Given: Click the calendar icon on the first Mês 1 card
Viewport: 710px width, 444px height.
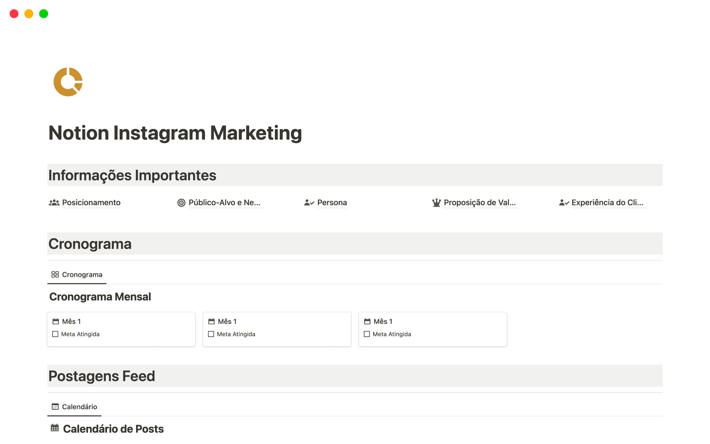Looking at the screenshot, I should [56, 322].
